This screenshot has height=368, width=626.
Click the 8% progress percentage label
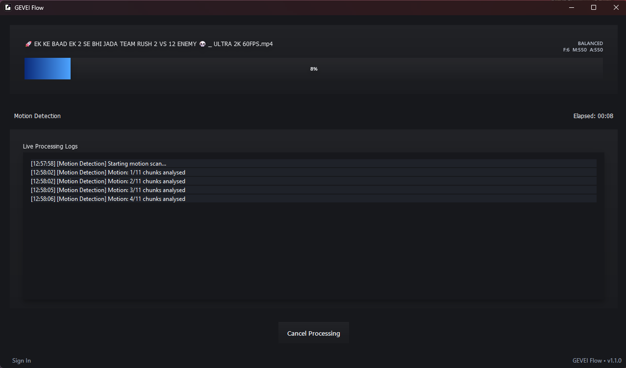314,69
